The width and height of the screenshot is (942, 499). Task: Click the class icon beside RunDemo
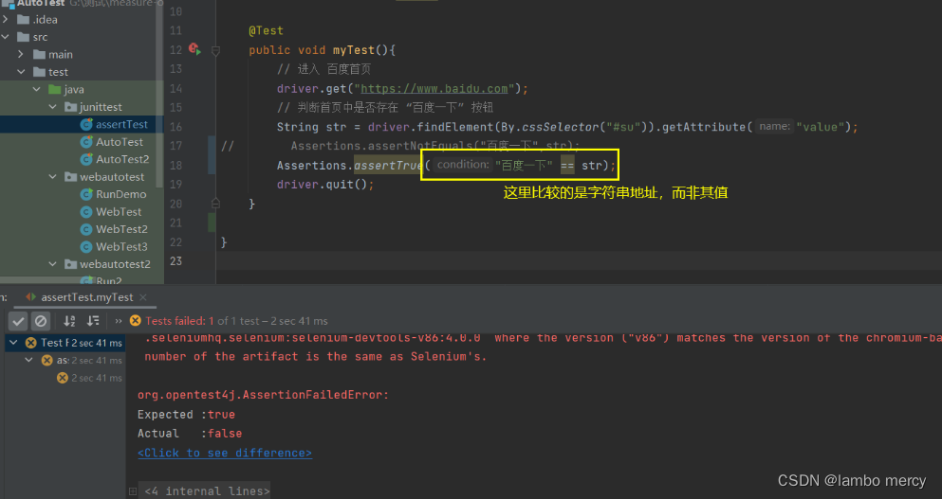(x=86, y=194)
